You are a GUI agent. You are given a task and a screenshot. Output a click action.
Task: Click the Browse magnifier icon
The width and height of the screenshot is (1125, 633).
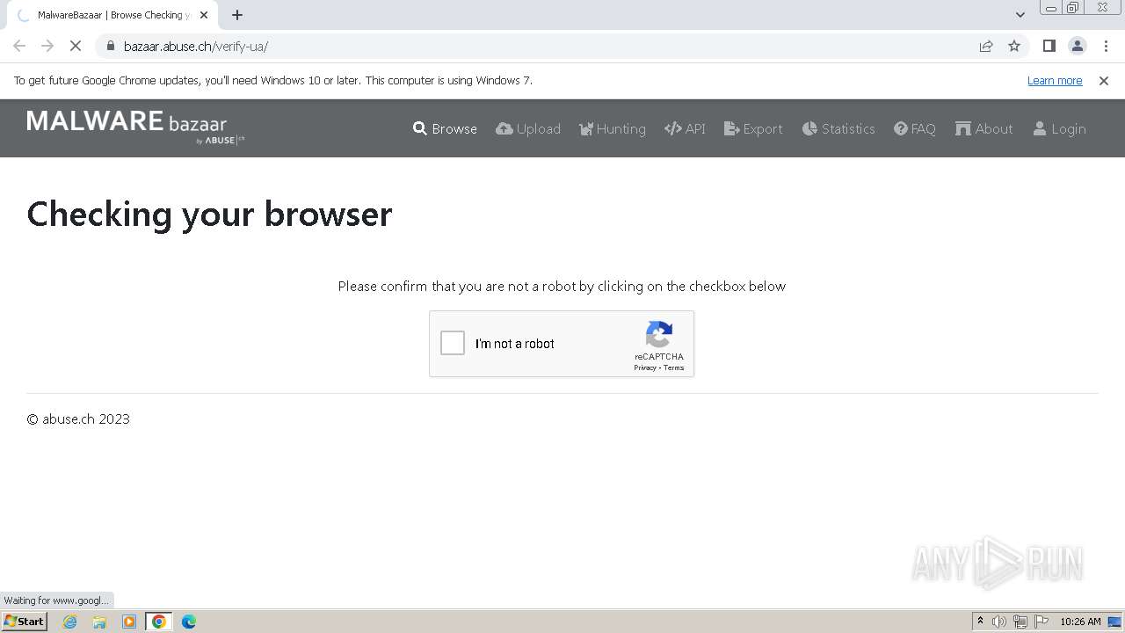420,128
